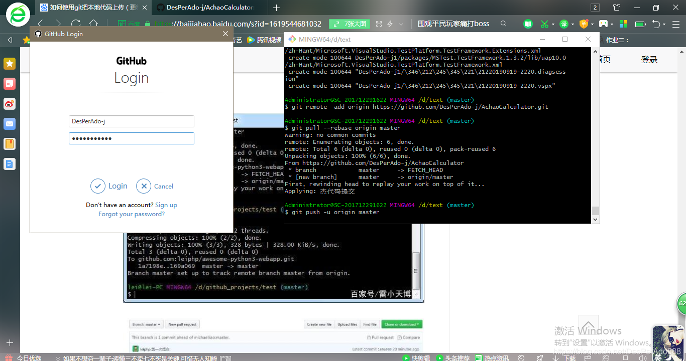This screenshot has width=686, height=361.
Task: Click the 7张大图 green button
Action: click(x=350, y=24)
